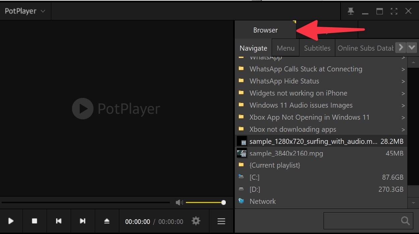Screen dimensions: 419x234
Task: Switch to the Subtitles tab
Action: tap(317, 48)
